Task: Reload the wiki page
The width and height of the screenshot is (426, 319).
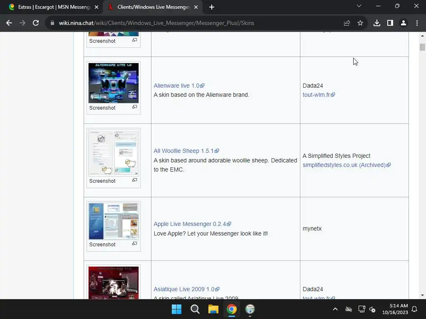Action: pos(36,23)
